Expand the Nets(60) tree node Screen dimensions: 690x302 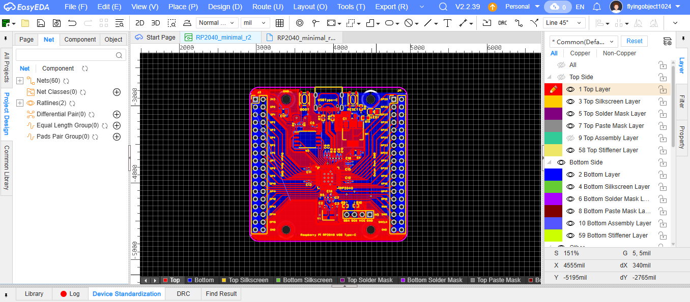tap(20, 81)
